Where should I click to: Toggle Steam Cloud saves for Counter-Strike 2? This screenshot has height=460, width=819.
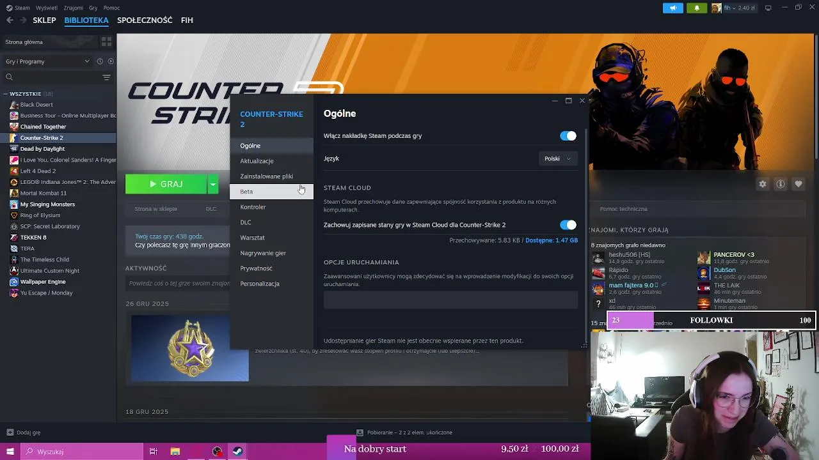[x=568, y=225]
